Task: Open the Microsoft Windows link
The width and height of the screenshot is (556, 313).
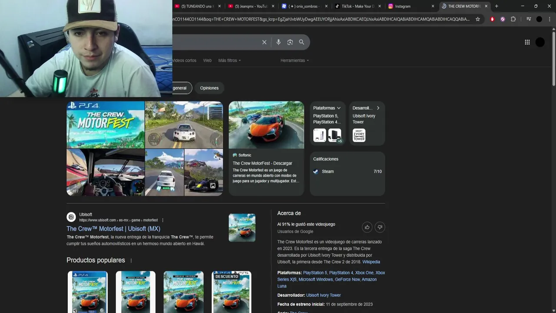Action: (315, 280)
